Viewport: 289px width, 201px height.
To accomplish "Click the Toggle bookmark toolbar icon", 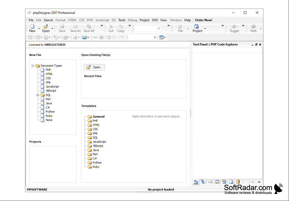I will point(233,27).
